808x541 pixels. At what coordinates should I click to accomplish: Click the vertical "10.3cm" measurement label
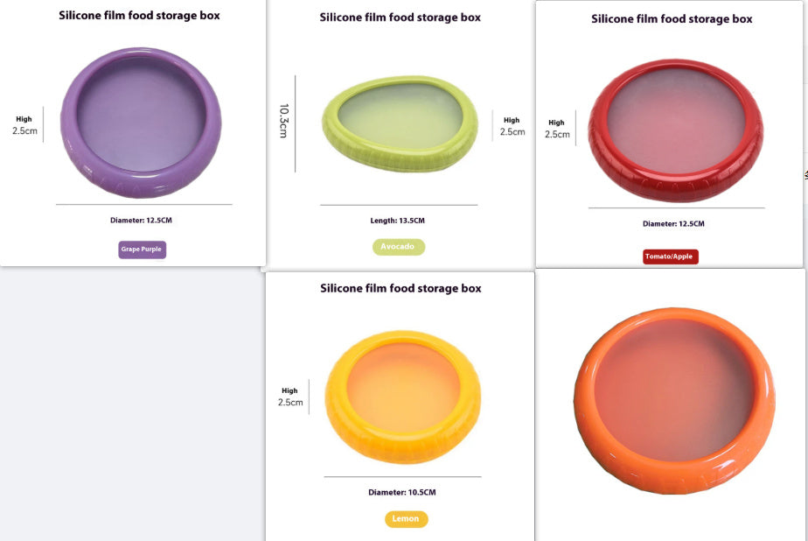point(284,121)
